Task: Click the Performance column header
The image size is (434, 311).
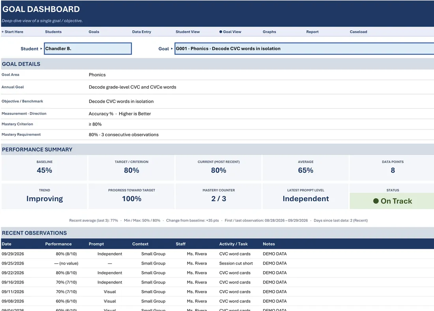Action: click(x=58, y=244)
